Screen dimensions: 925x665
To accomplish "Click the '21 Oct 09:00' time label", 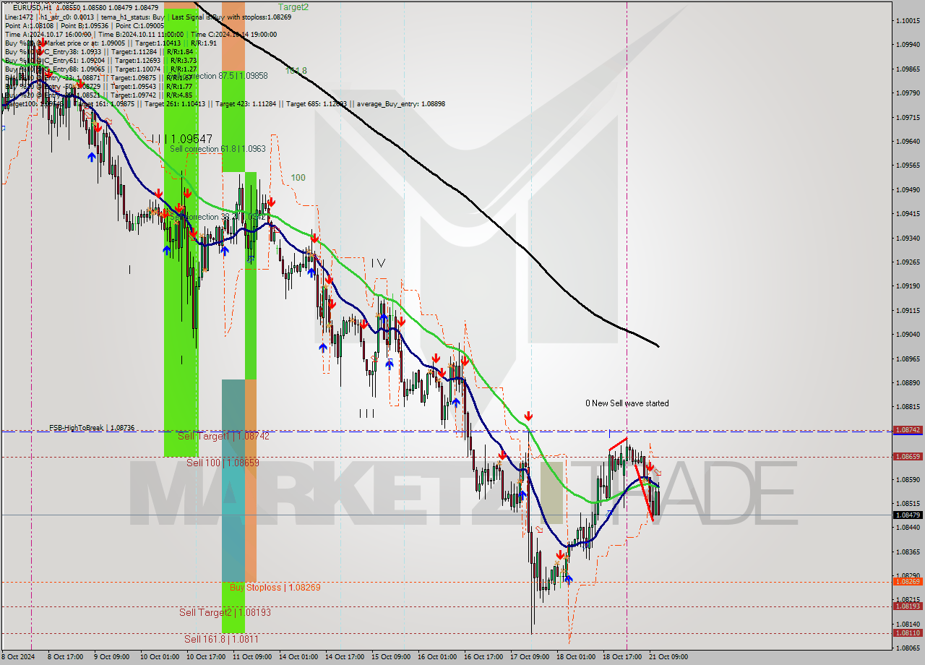I will (668, 657).
